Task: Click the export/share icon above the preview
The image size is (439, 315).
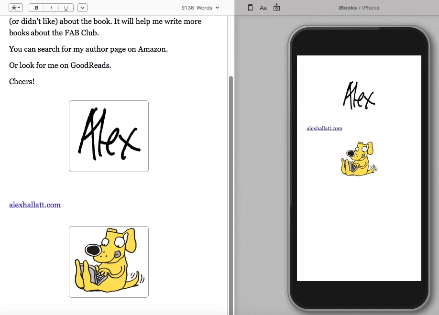Action: tap(276, 7)
